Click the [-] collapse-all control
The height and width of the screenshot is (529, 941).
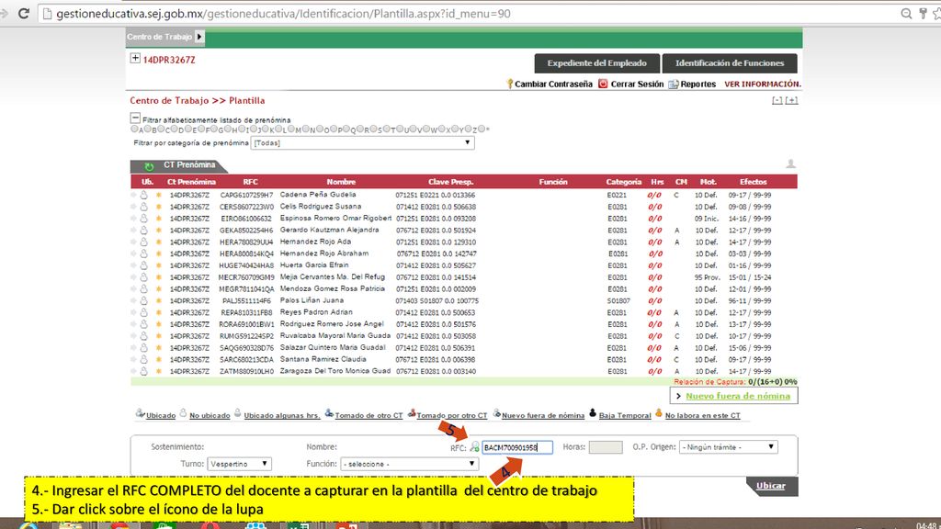(777, 100)
